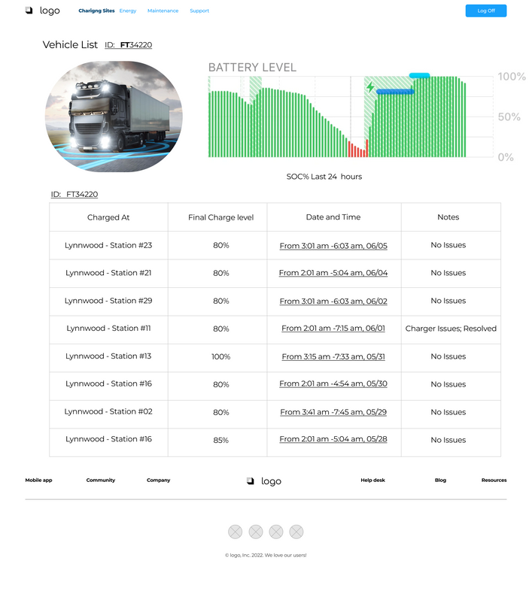532x597 pixels.
Task: Open the 05/31 charging session time link
Action: point(333,356)
